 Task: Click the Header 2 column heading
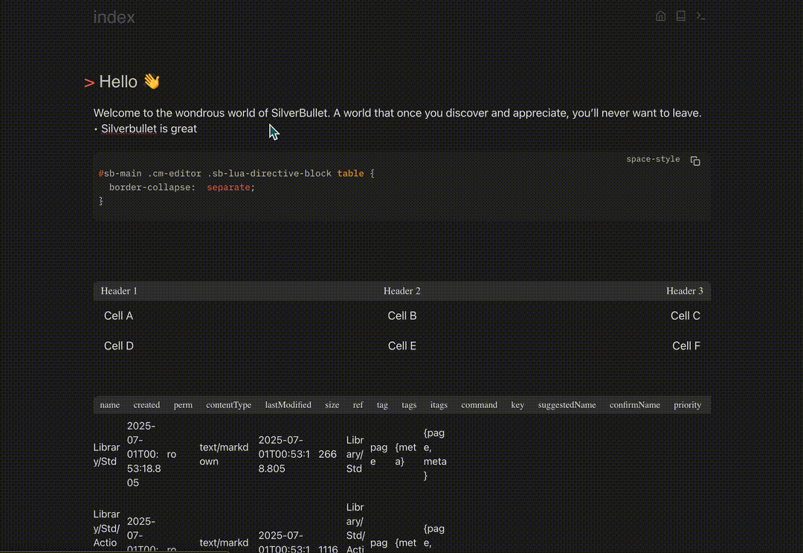click(x=402, y=291)
